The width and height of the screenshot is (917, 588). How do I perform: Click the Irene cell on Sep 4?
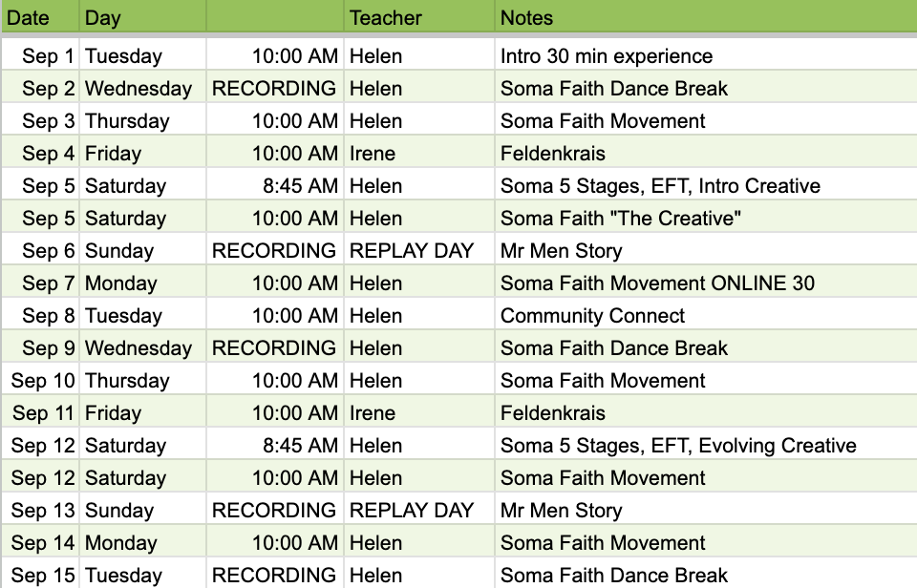coord(419,153)
